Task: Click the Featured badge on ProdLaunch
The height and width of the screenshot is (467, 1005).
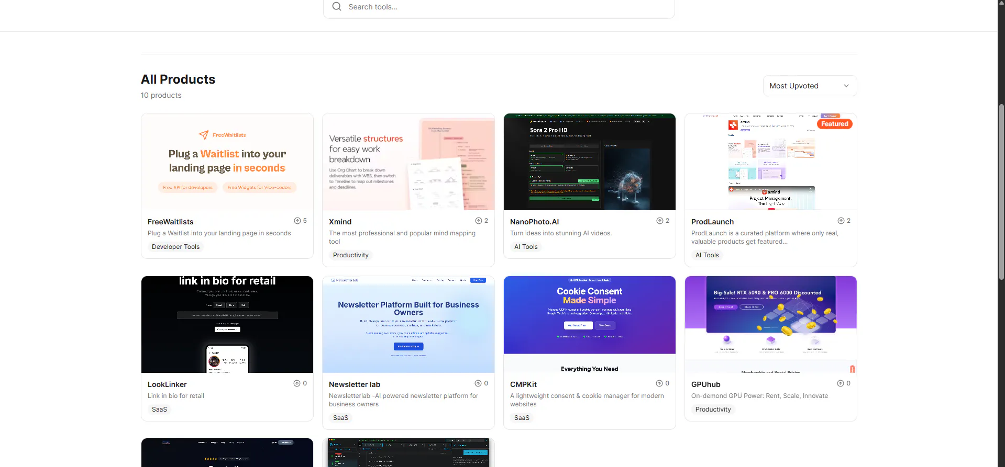Action: [835, 124]
